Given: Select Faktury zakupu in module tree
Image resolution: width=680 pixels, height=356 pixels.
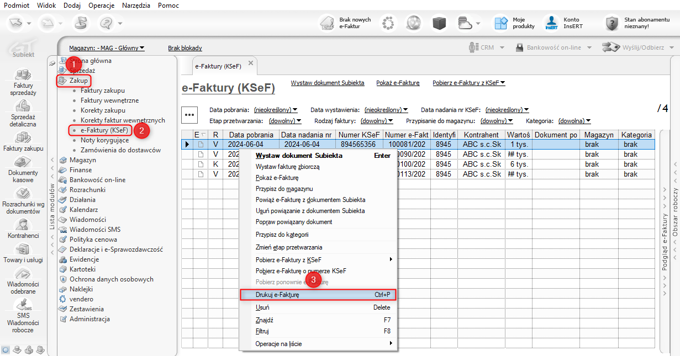Looking at the screenshot, I should pos(102,91).
